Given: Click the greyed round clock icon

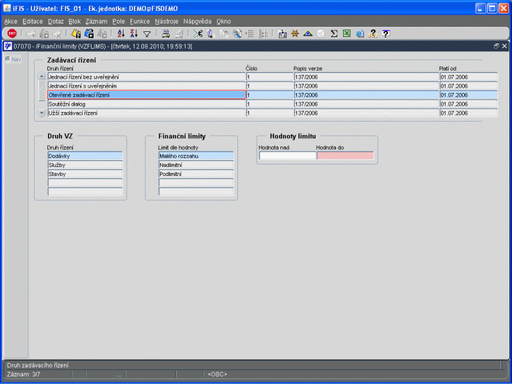Looking at the screenshot, I should (321, 33).
